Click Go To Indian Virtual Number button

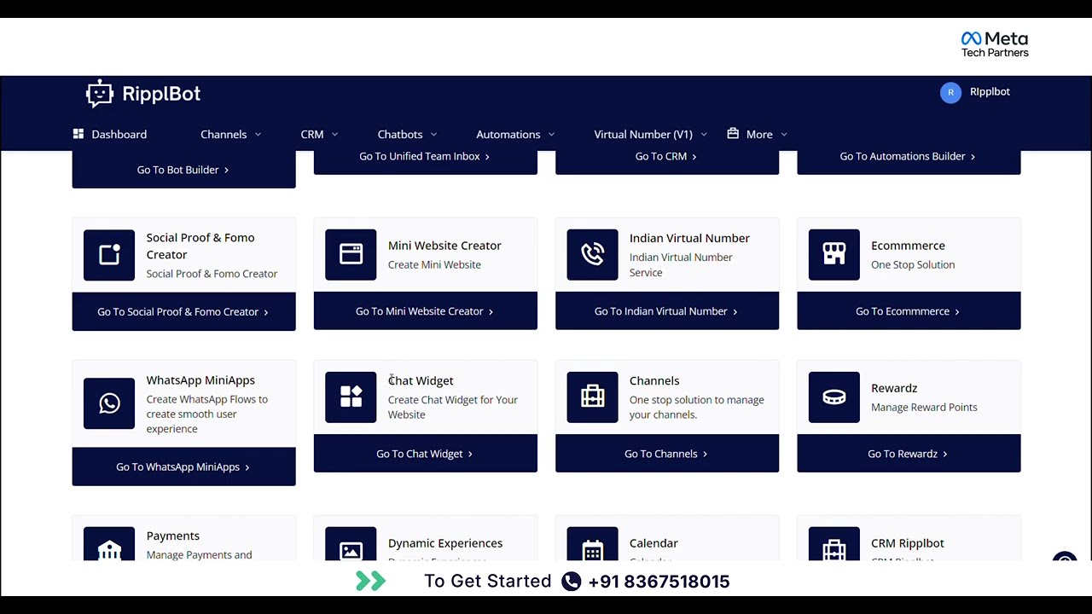(x=667, y=310)
